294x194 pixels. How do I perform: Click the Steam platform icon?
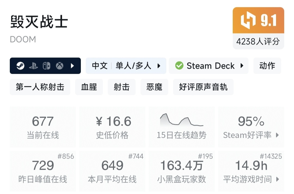click(20, 66)
